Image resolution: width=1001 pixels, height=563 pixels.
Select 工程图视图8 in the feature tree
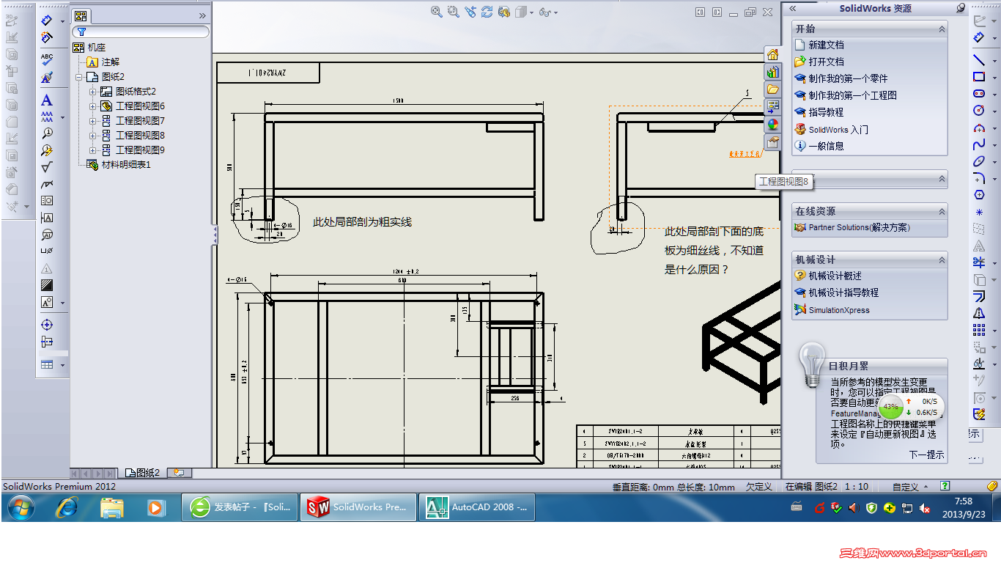[140, 136]
